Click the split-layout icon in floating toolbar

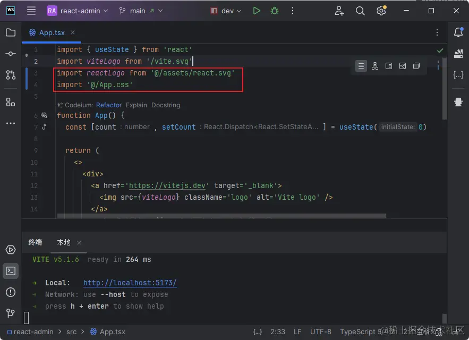pos(389,66)
